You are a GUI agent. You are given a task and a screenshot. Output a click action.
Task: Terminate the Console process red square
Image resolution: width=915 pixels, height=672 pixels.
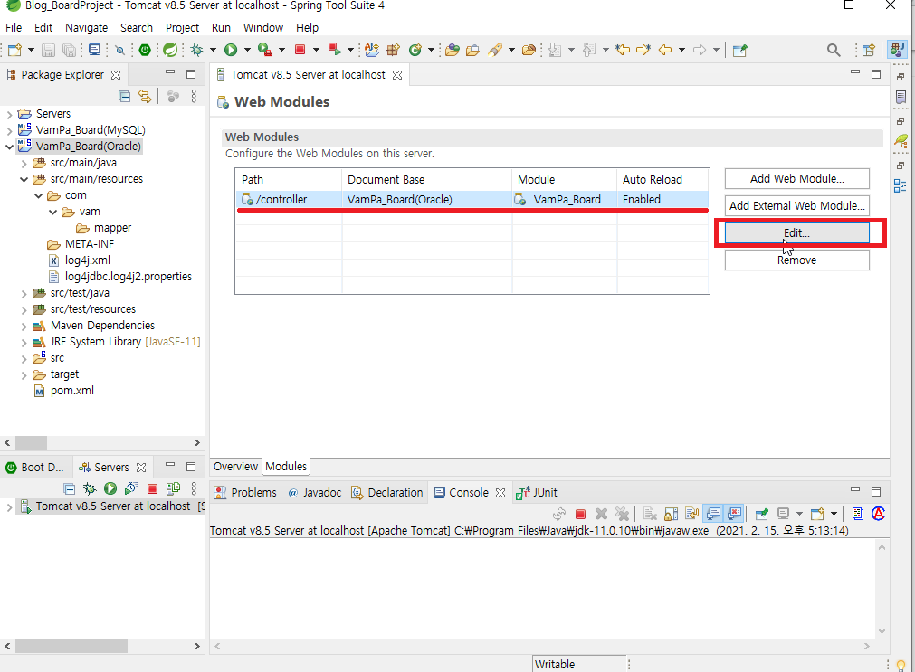pos(580,514)
